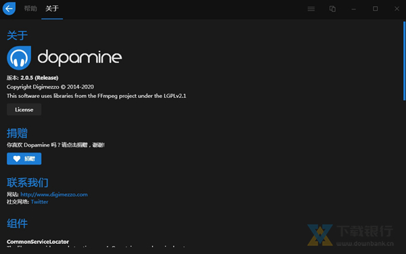
Task: Click the vertical scrollbar thumb
Action: (x=404, y=61)
